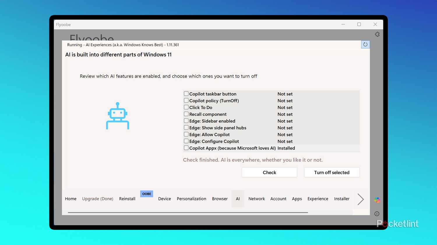Go to the Experience tab

coord(318,199)
